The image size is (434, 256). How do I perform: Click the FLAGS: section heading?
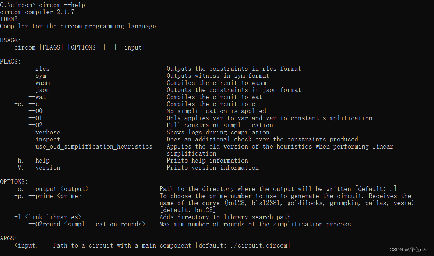[x=11, y=62]
